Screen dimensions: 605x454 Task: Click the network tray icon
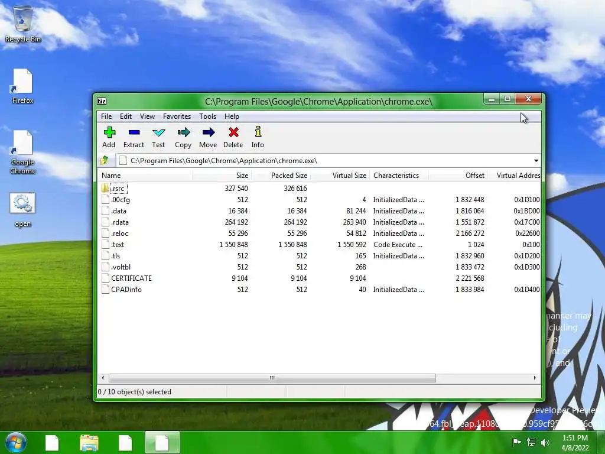[531, 442]
